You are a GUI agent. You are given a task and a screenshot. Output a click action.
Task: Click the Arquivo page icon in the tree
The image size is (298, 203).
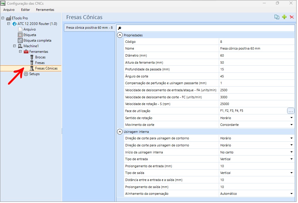tap(20, 29)
